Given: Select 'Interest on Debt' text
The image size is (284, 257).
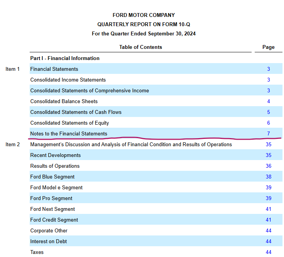Looking at the screenshot, I should [49, 242].
